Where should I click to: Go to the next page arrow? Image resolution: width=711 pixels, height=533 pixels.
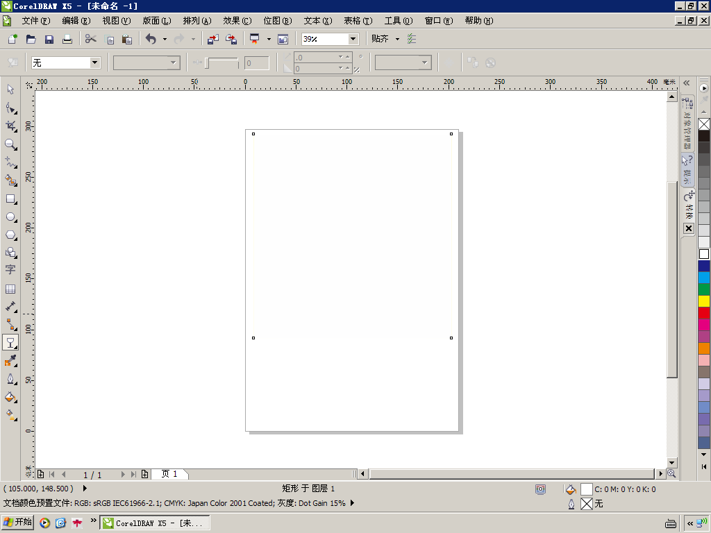123,474
